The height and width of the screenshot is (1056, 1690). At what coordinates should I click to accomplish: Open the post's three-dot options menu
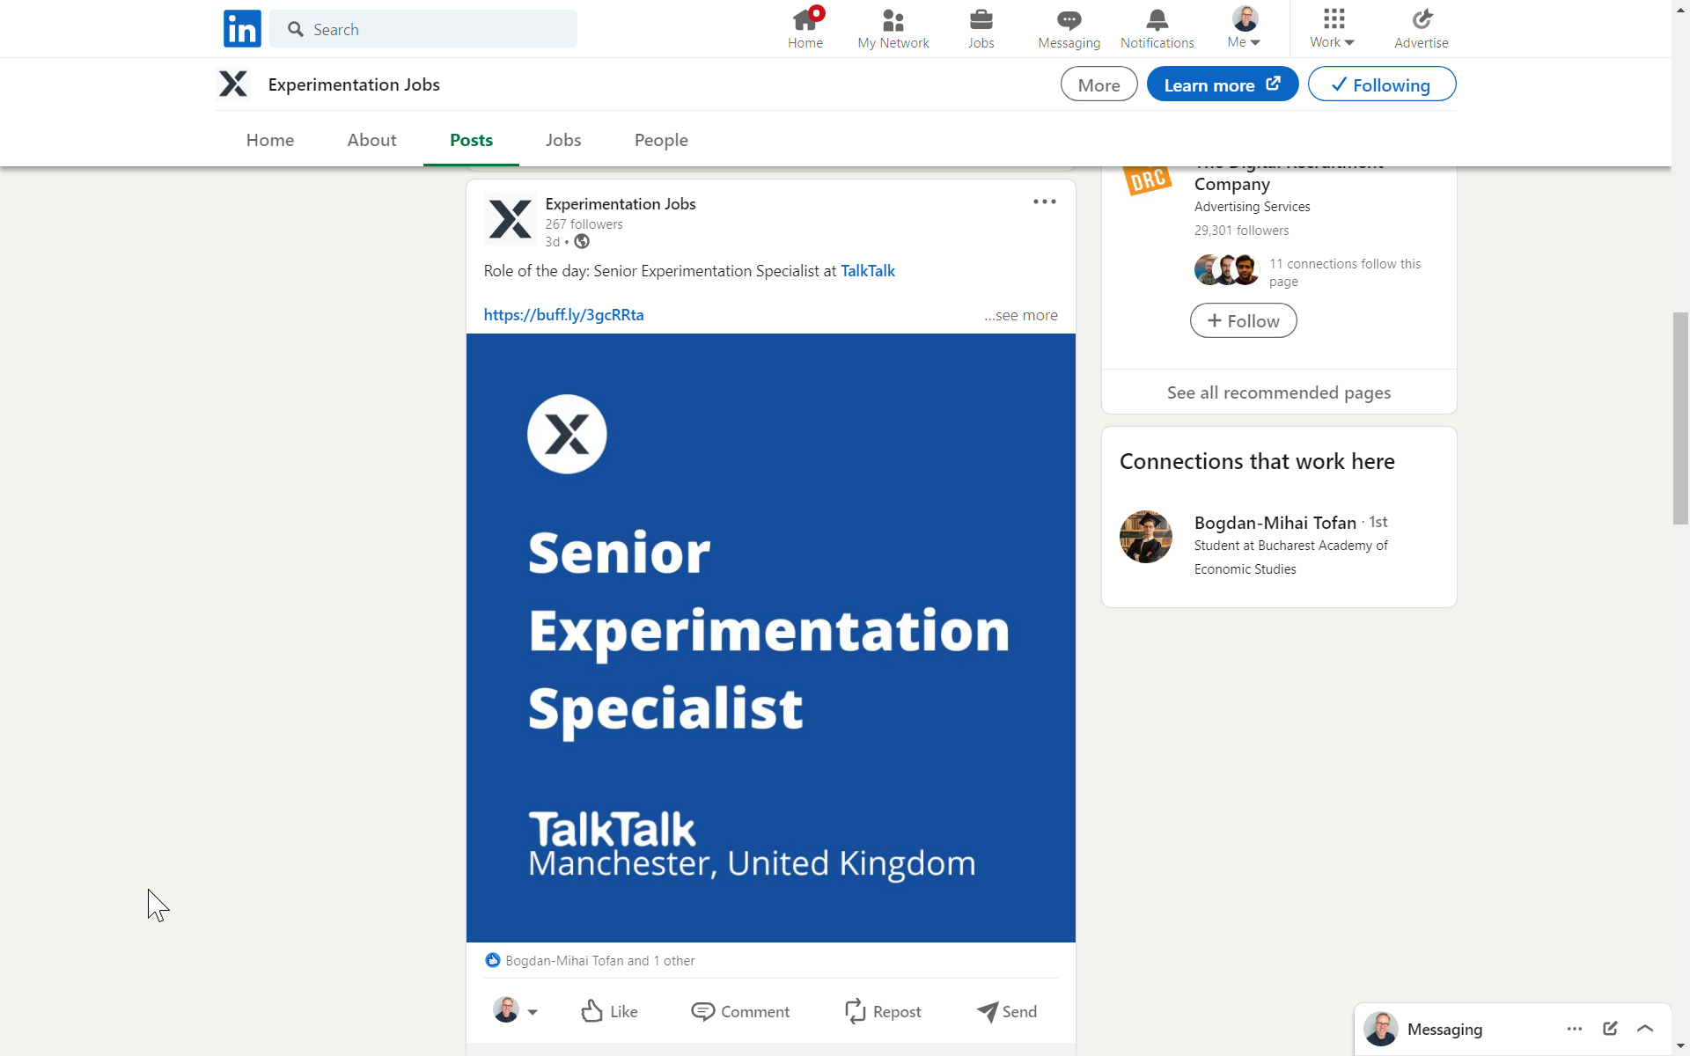(1044, 202)
